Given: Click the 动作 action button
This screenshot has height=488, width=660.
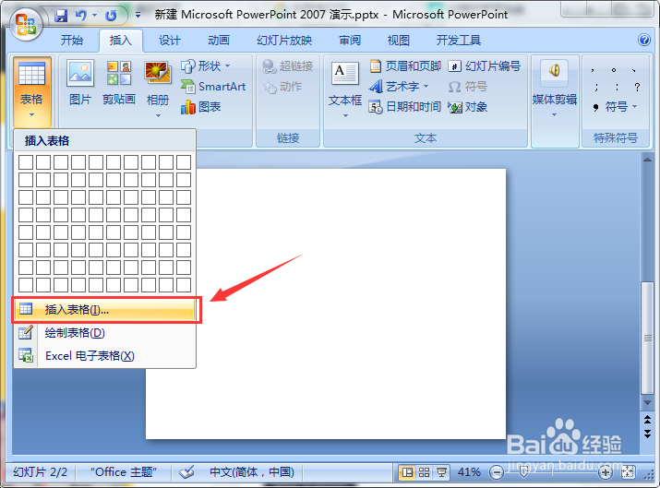Looking at the screenshot, I should pos(282,87).
